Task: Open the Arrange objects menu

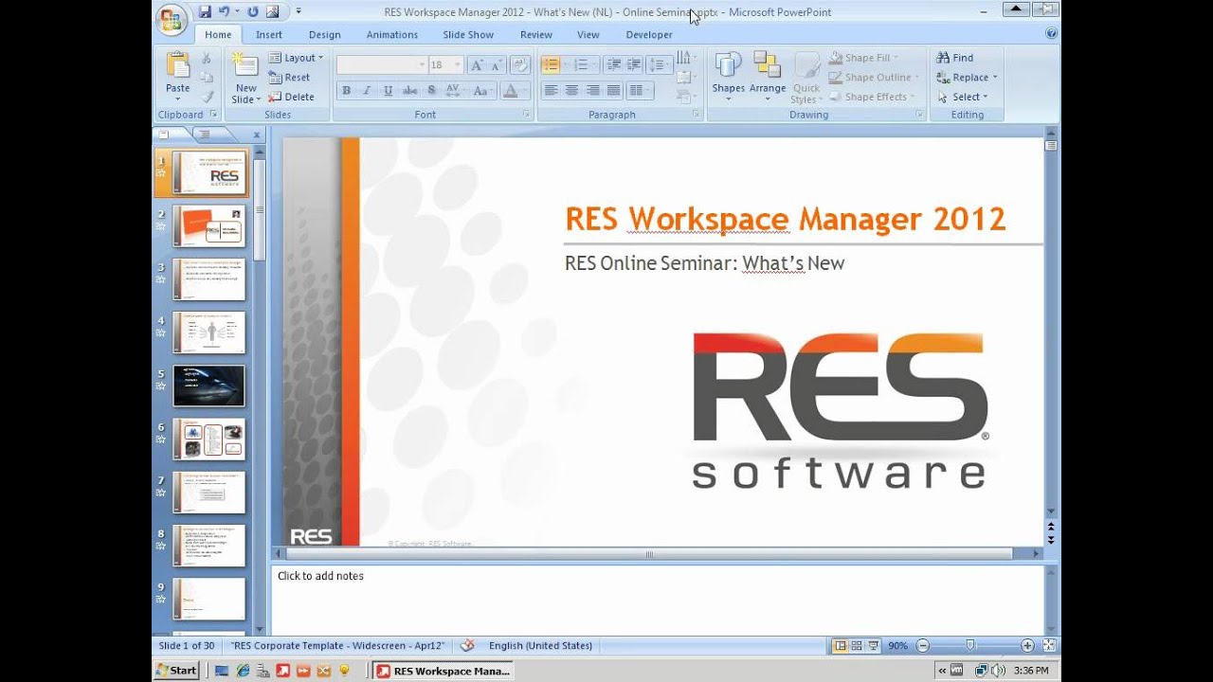Action: [767, 75]
